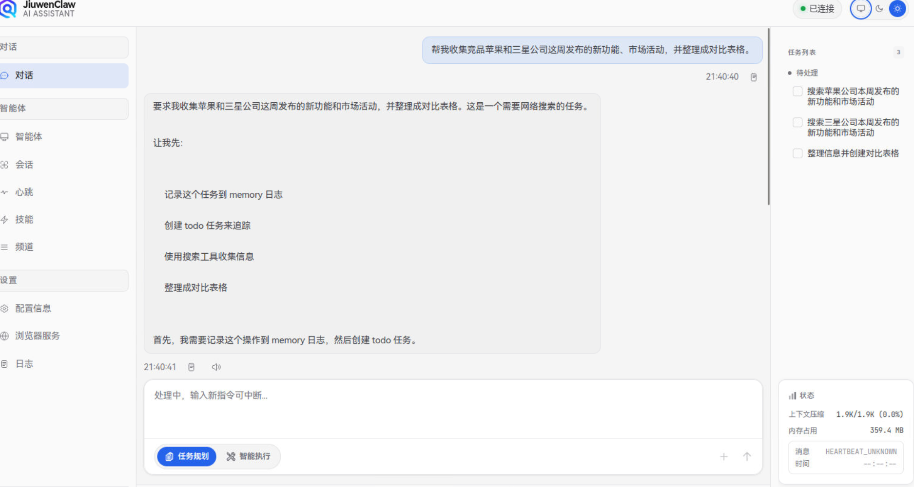Open the 心跳 menu item
Image resolution: width=914 pixels, height=487 pixels.
click(x=64, y=192)
